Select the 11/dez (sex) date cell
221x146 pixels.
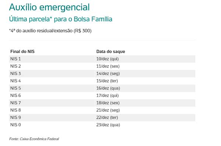pyautogui.click(x=108, y=66)
